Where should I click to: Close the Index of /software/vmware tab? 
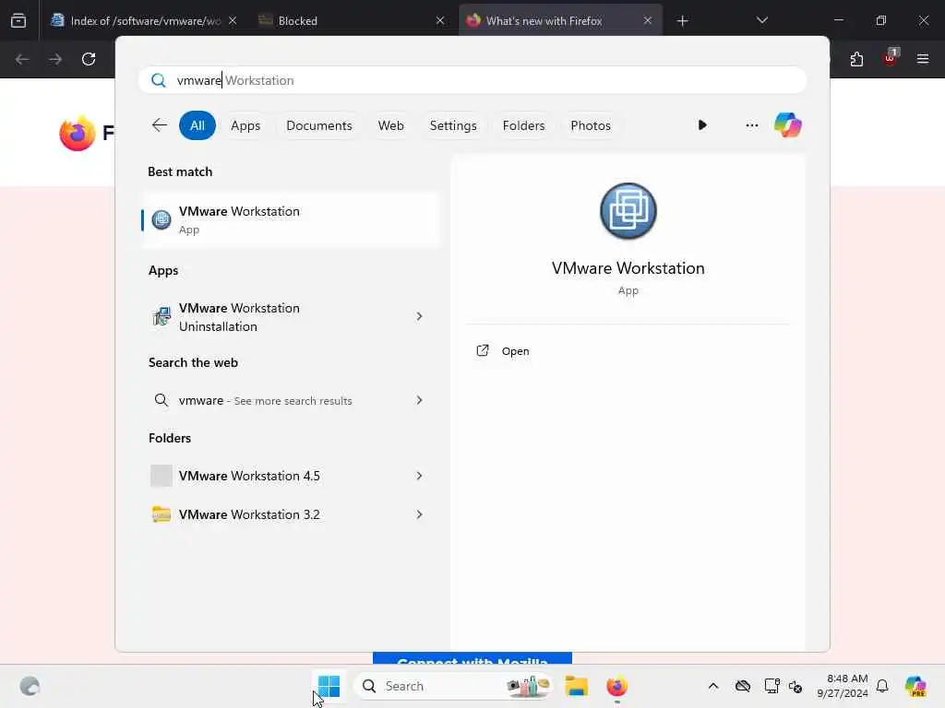233,20
